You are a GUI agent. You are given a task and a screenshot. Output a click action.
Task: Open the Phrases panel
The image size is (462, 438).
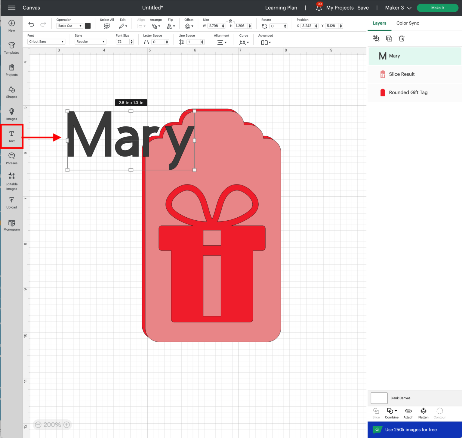pos(11,158)
